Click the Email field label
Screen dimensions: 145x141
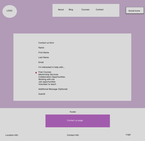click(41, 62)
